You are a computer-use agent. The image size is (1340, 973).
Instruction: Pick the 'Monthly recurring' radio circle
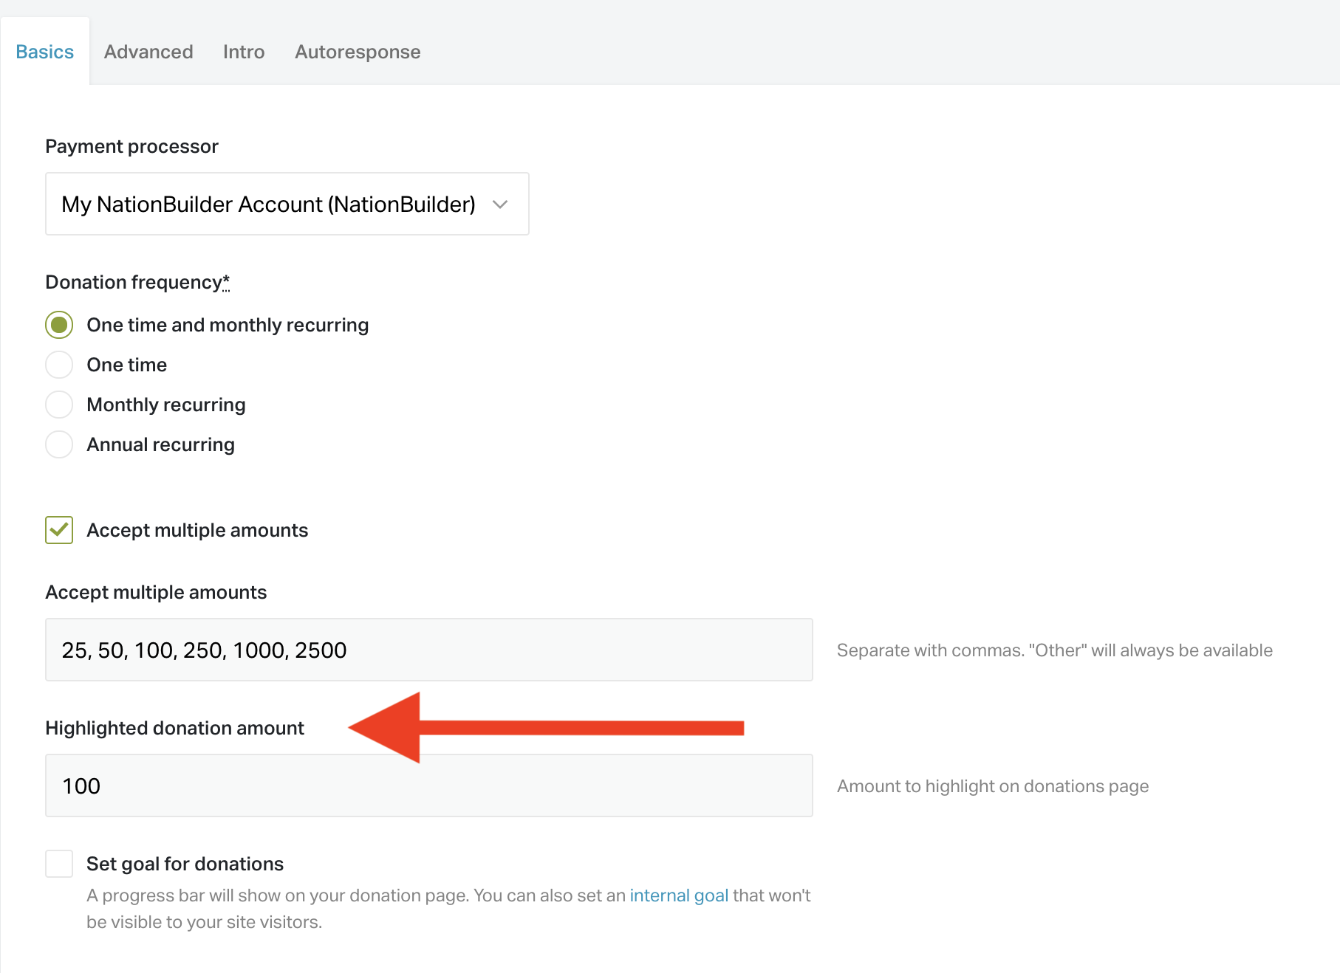[x=59, y=405]
